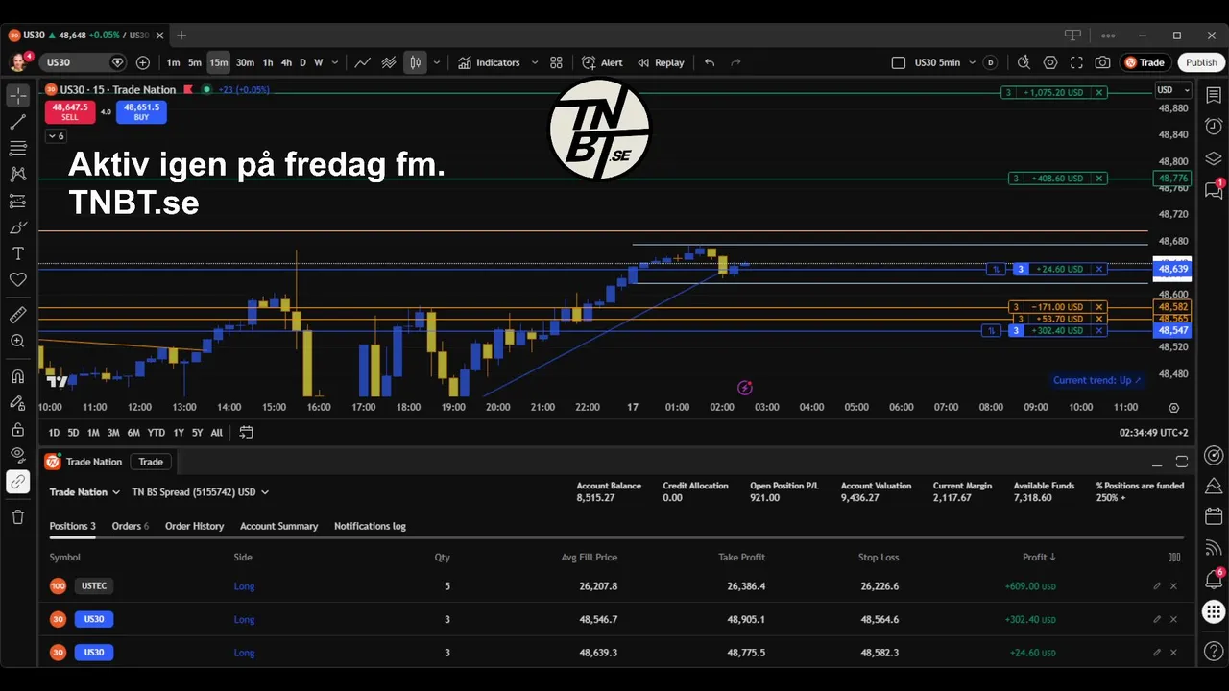Switch to the line chart style
This screenshot has width=1229, height=691.
pos(363,62)
